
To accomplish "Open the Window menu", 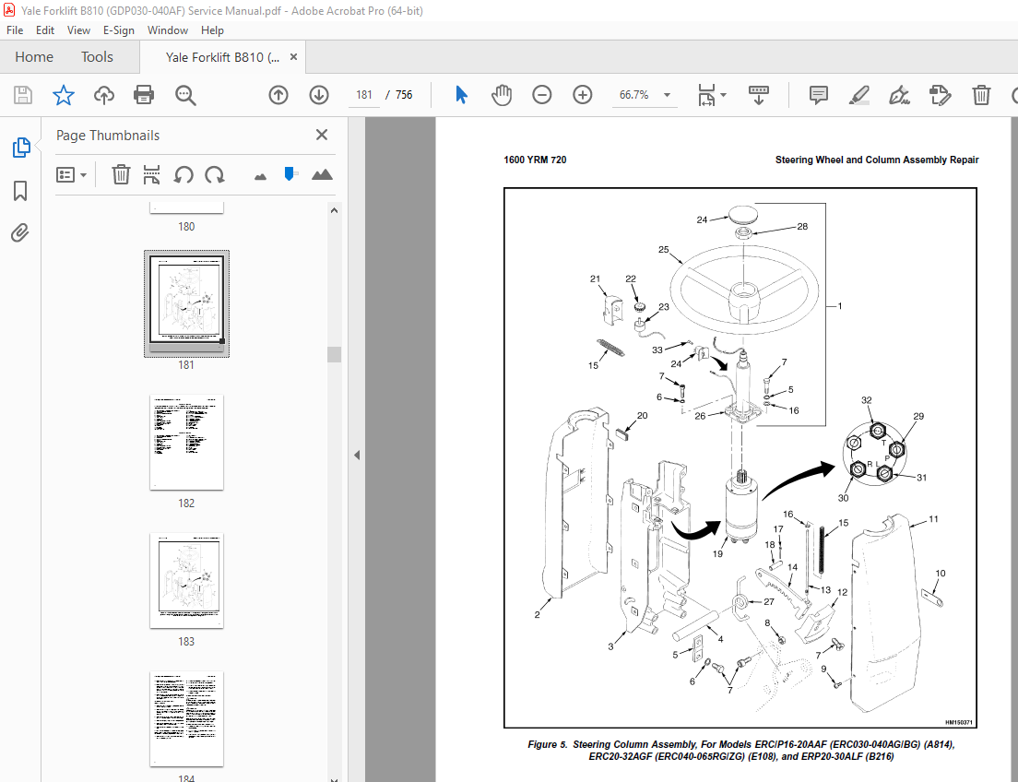I will click(168, 30).
